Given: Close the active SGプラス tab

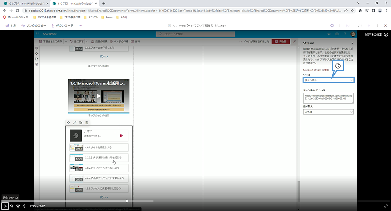Looking at the screenshot, I should pyautogui.click(x=96, y=4).
